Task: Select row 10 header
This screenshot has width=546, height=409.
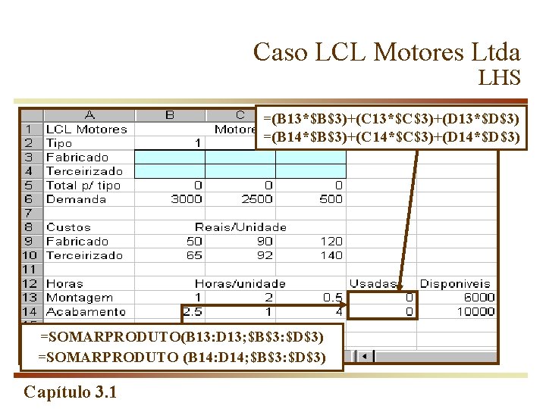Action: pos(32,256)
